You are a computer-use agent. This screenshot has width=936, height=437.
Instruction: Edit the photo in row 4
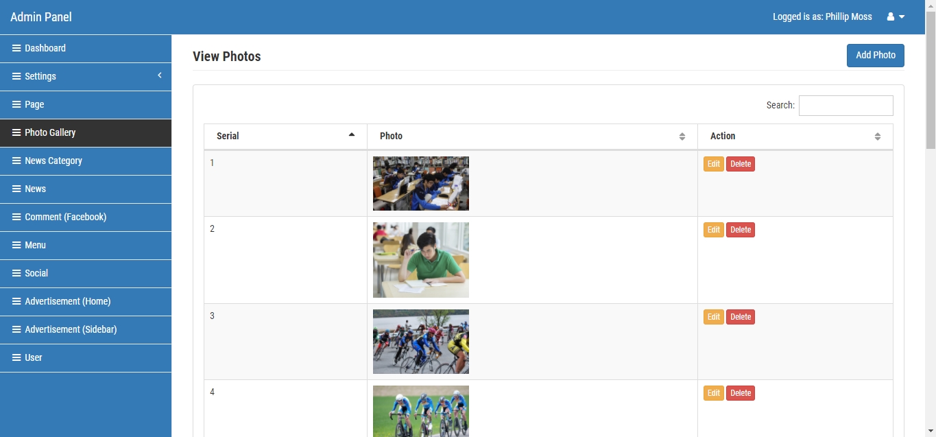point(713,393)
